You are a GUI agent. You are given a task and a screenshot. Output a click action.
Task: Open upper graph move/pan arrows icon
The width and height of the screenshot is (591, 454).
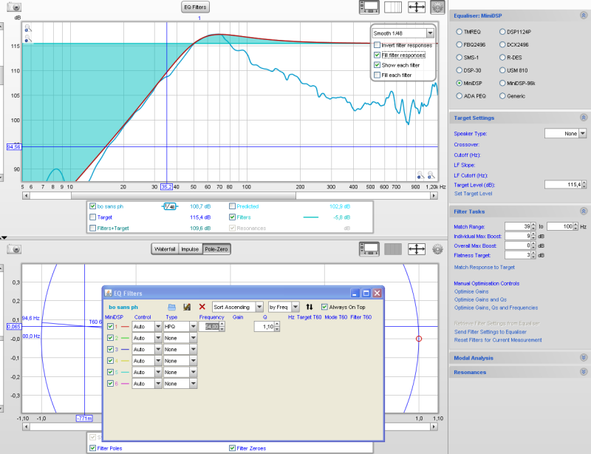point(417,7)
